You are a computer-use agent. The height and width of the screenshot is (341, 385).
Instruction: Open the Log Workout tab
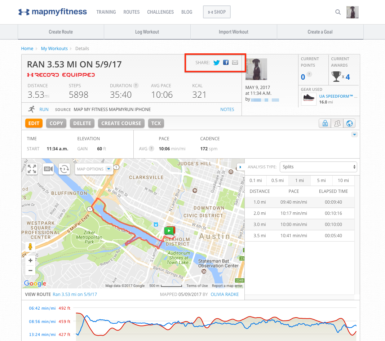tap(147, 32)
